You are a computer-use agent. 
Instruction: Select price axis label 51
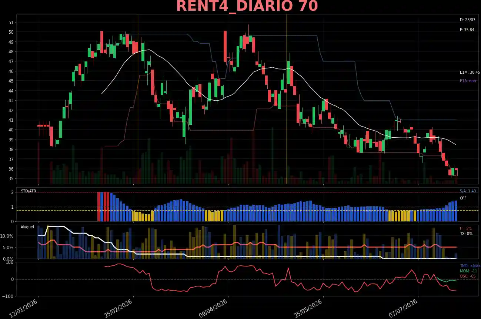click(x=11, y=23)
